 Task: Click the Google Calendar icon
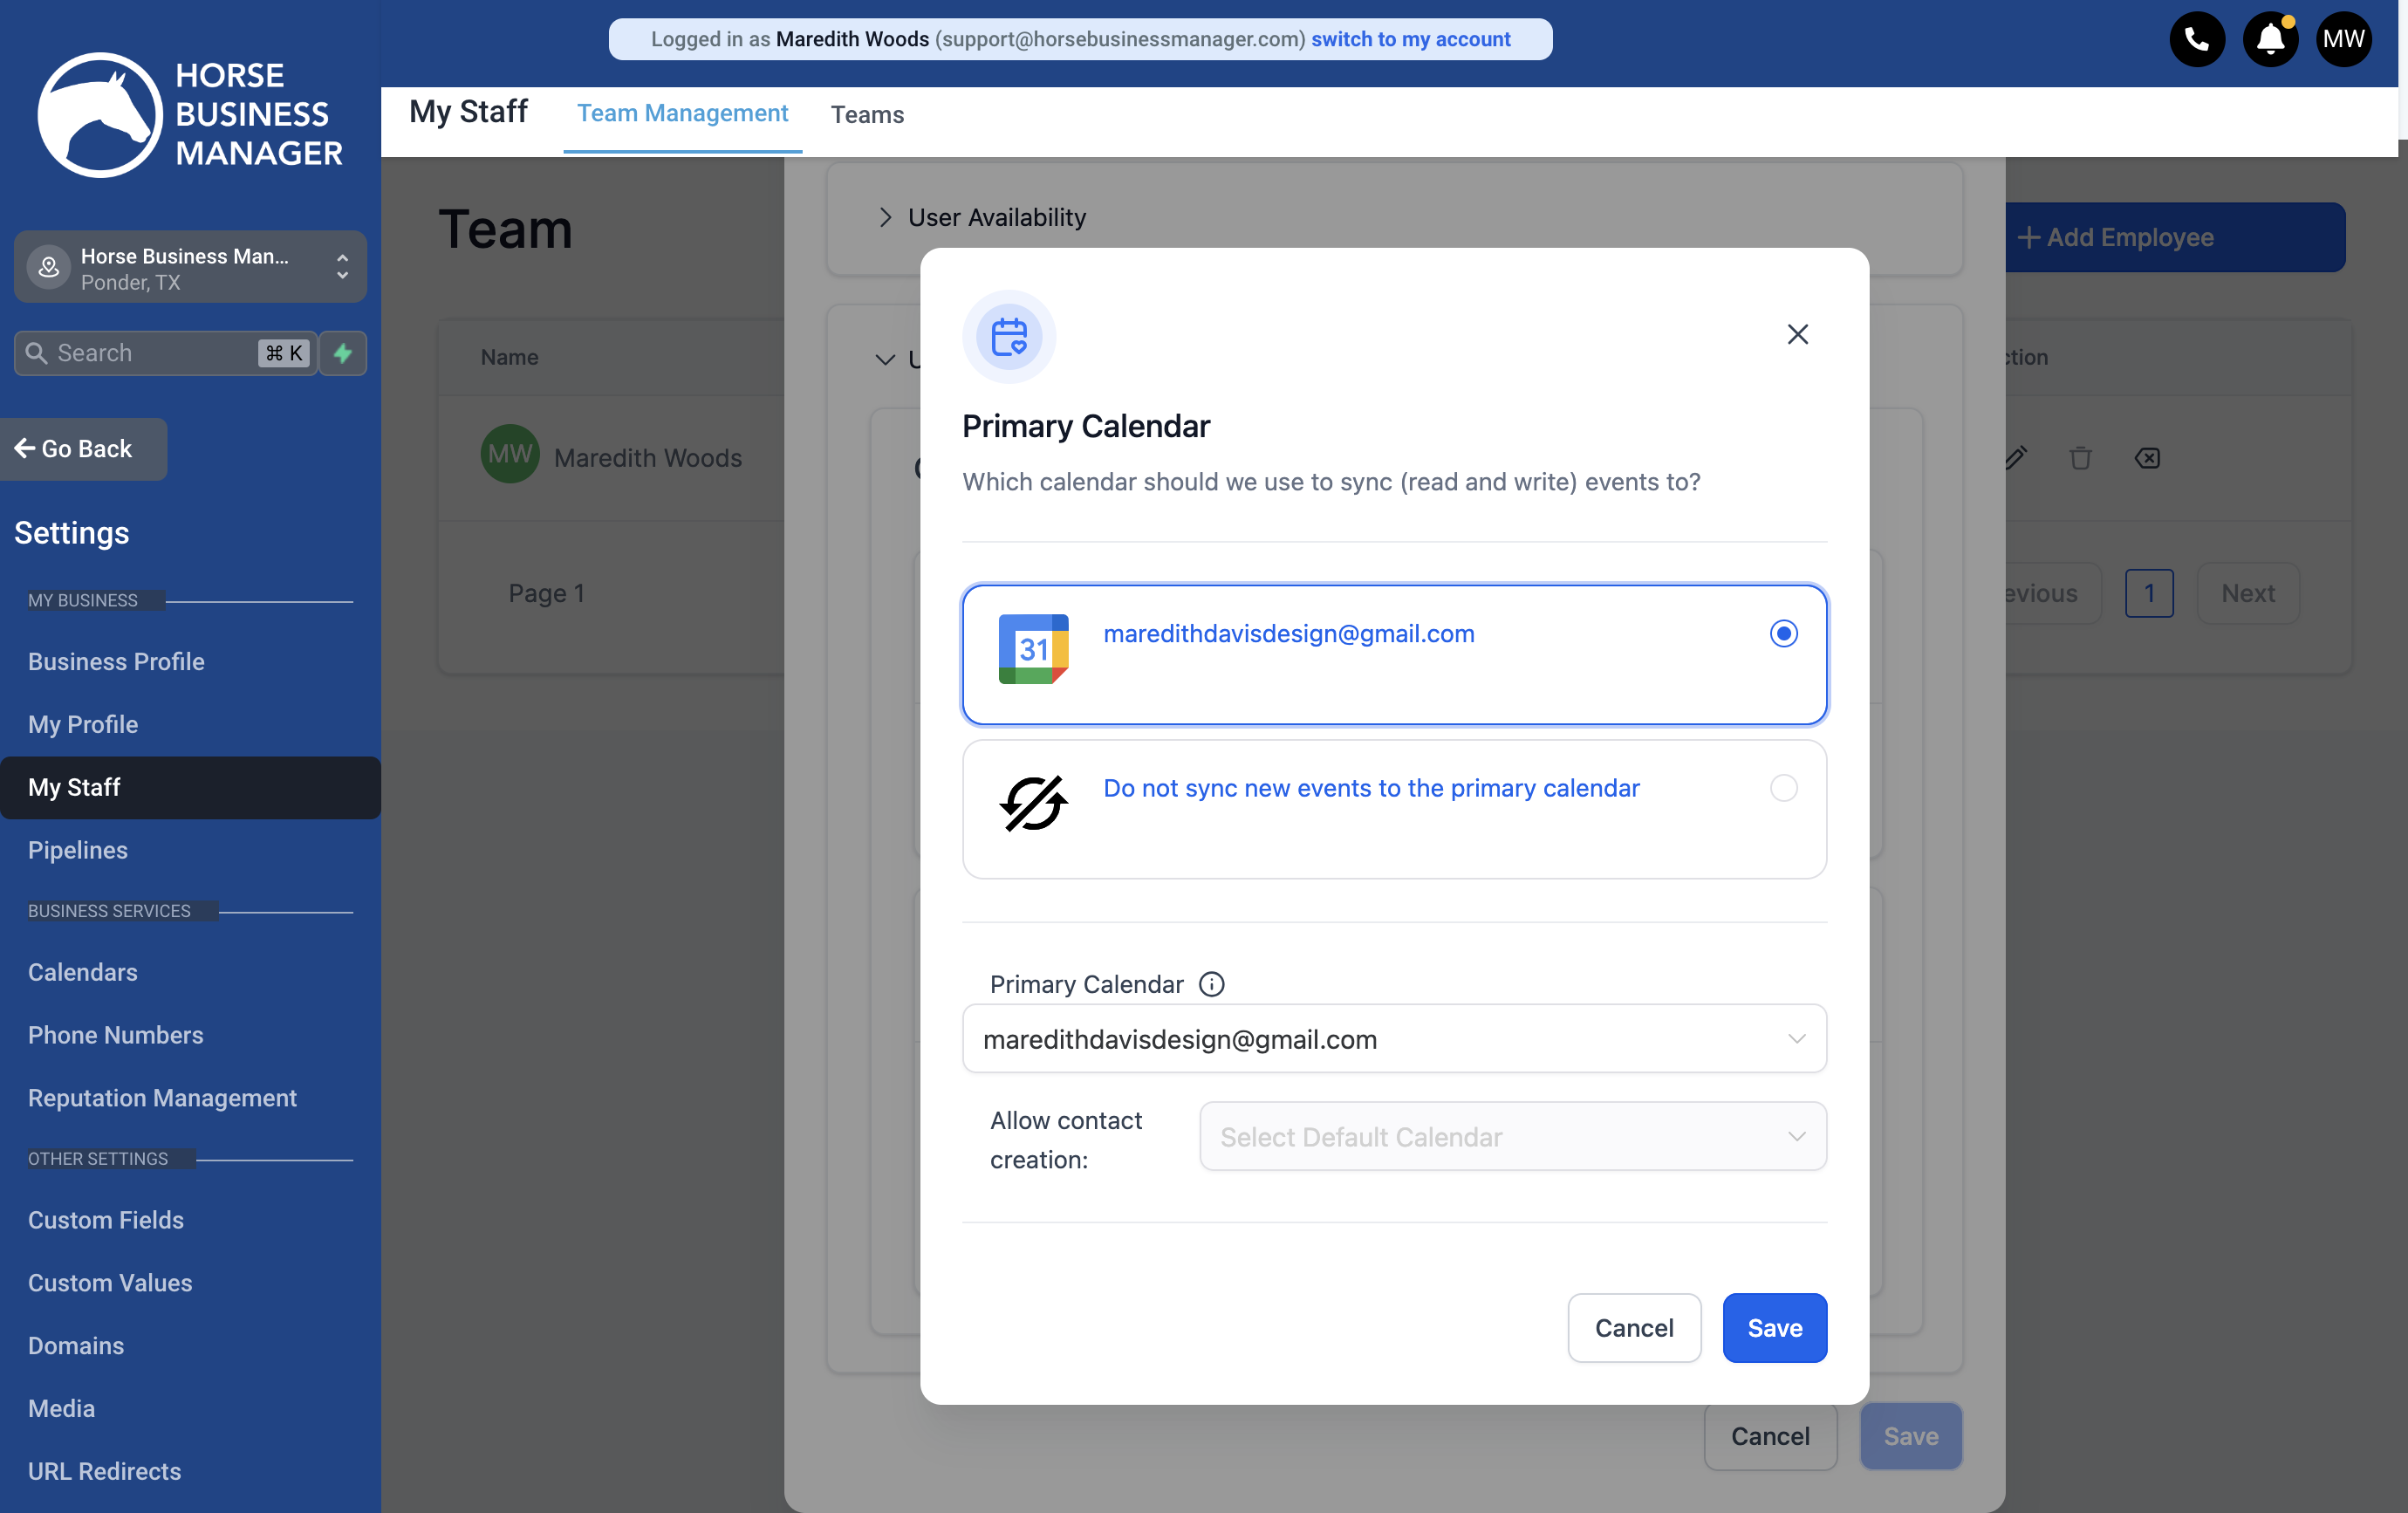pos(1033,649)
